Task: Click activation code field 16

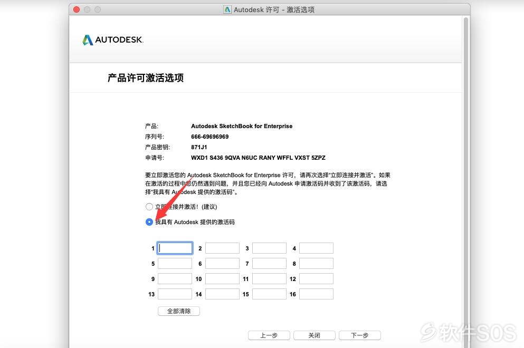Action: tap(316, 294)
